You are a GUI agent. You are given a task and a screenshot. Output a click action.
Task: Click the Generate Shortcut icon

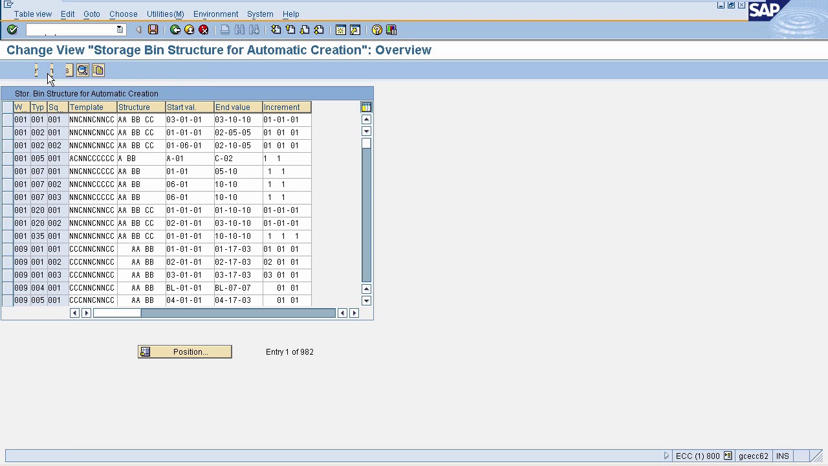point(355,30)
